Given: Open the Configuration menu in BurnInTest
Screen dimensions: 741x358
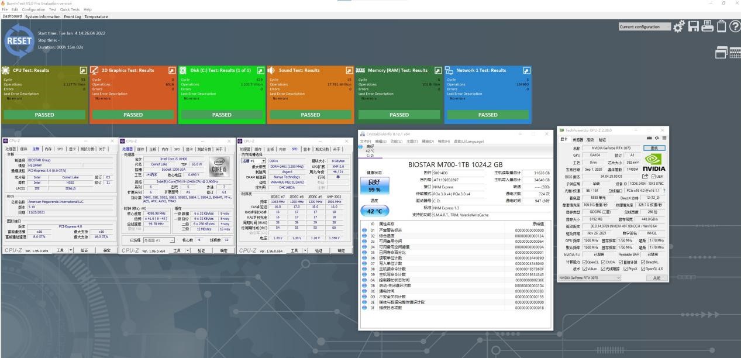Looking at the screenshot, I should 33,9.
